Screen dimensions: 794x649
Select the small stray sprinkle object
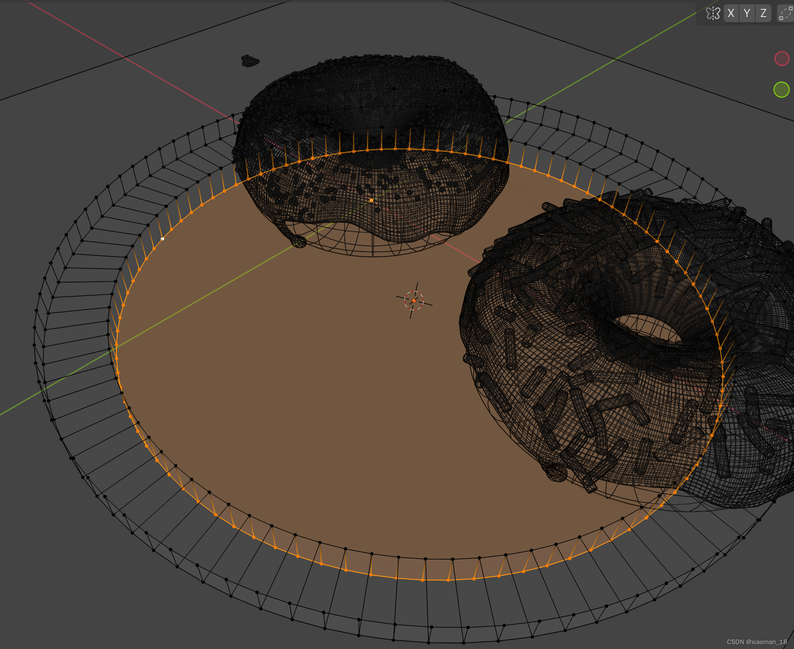click(x=249, y=61)
